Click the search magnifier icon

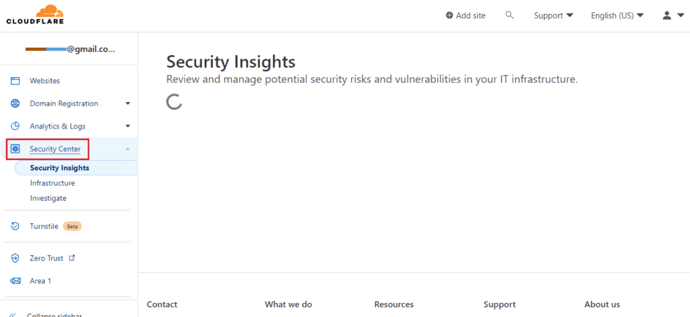coord(509,15)
